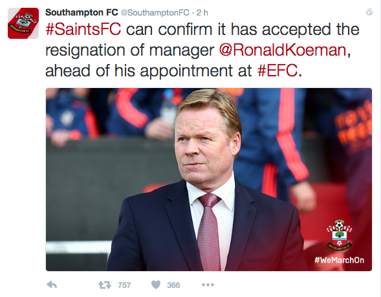Click the @SouthamptonFC handle
381x297 pixels.
point(155,13)
